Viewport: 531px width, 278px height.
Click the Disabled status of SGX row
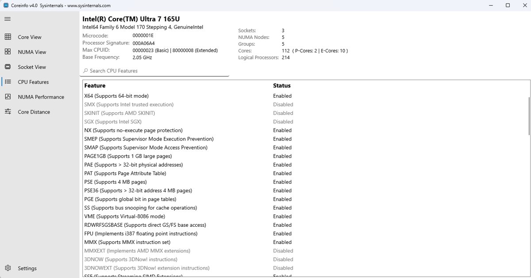pyautogui.click(x=283, y=122)
